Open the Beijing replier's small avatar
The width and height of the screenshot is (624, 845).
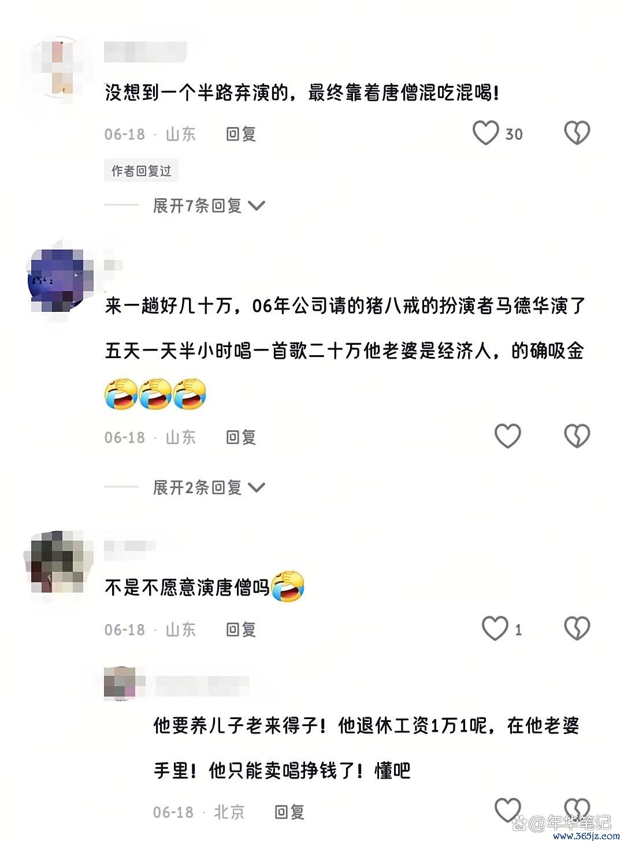120,683
